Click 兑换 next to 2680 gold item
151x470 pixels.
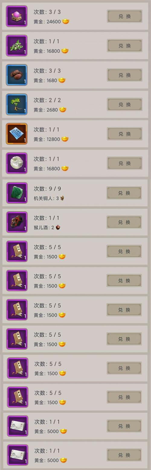click(x=124, y=104)
